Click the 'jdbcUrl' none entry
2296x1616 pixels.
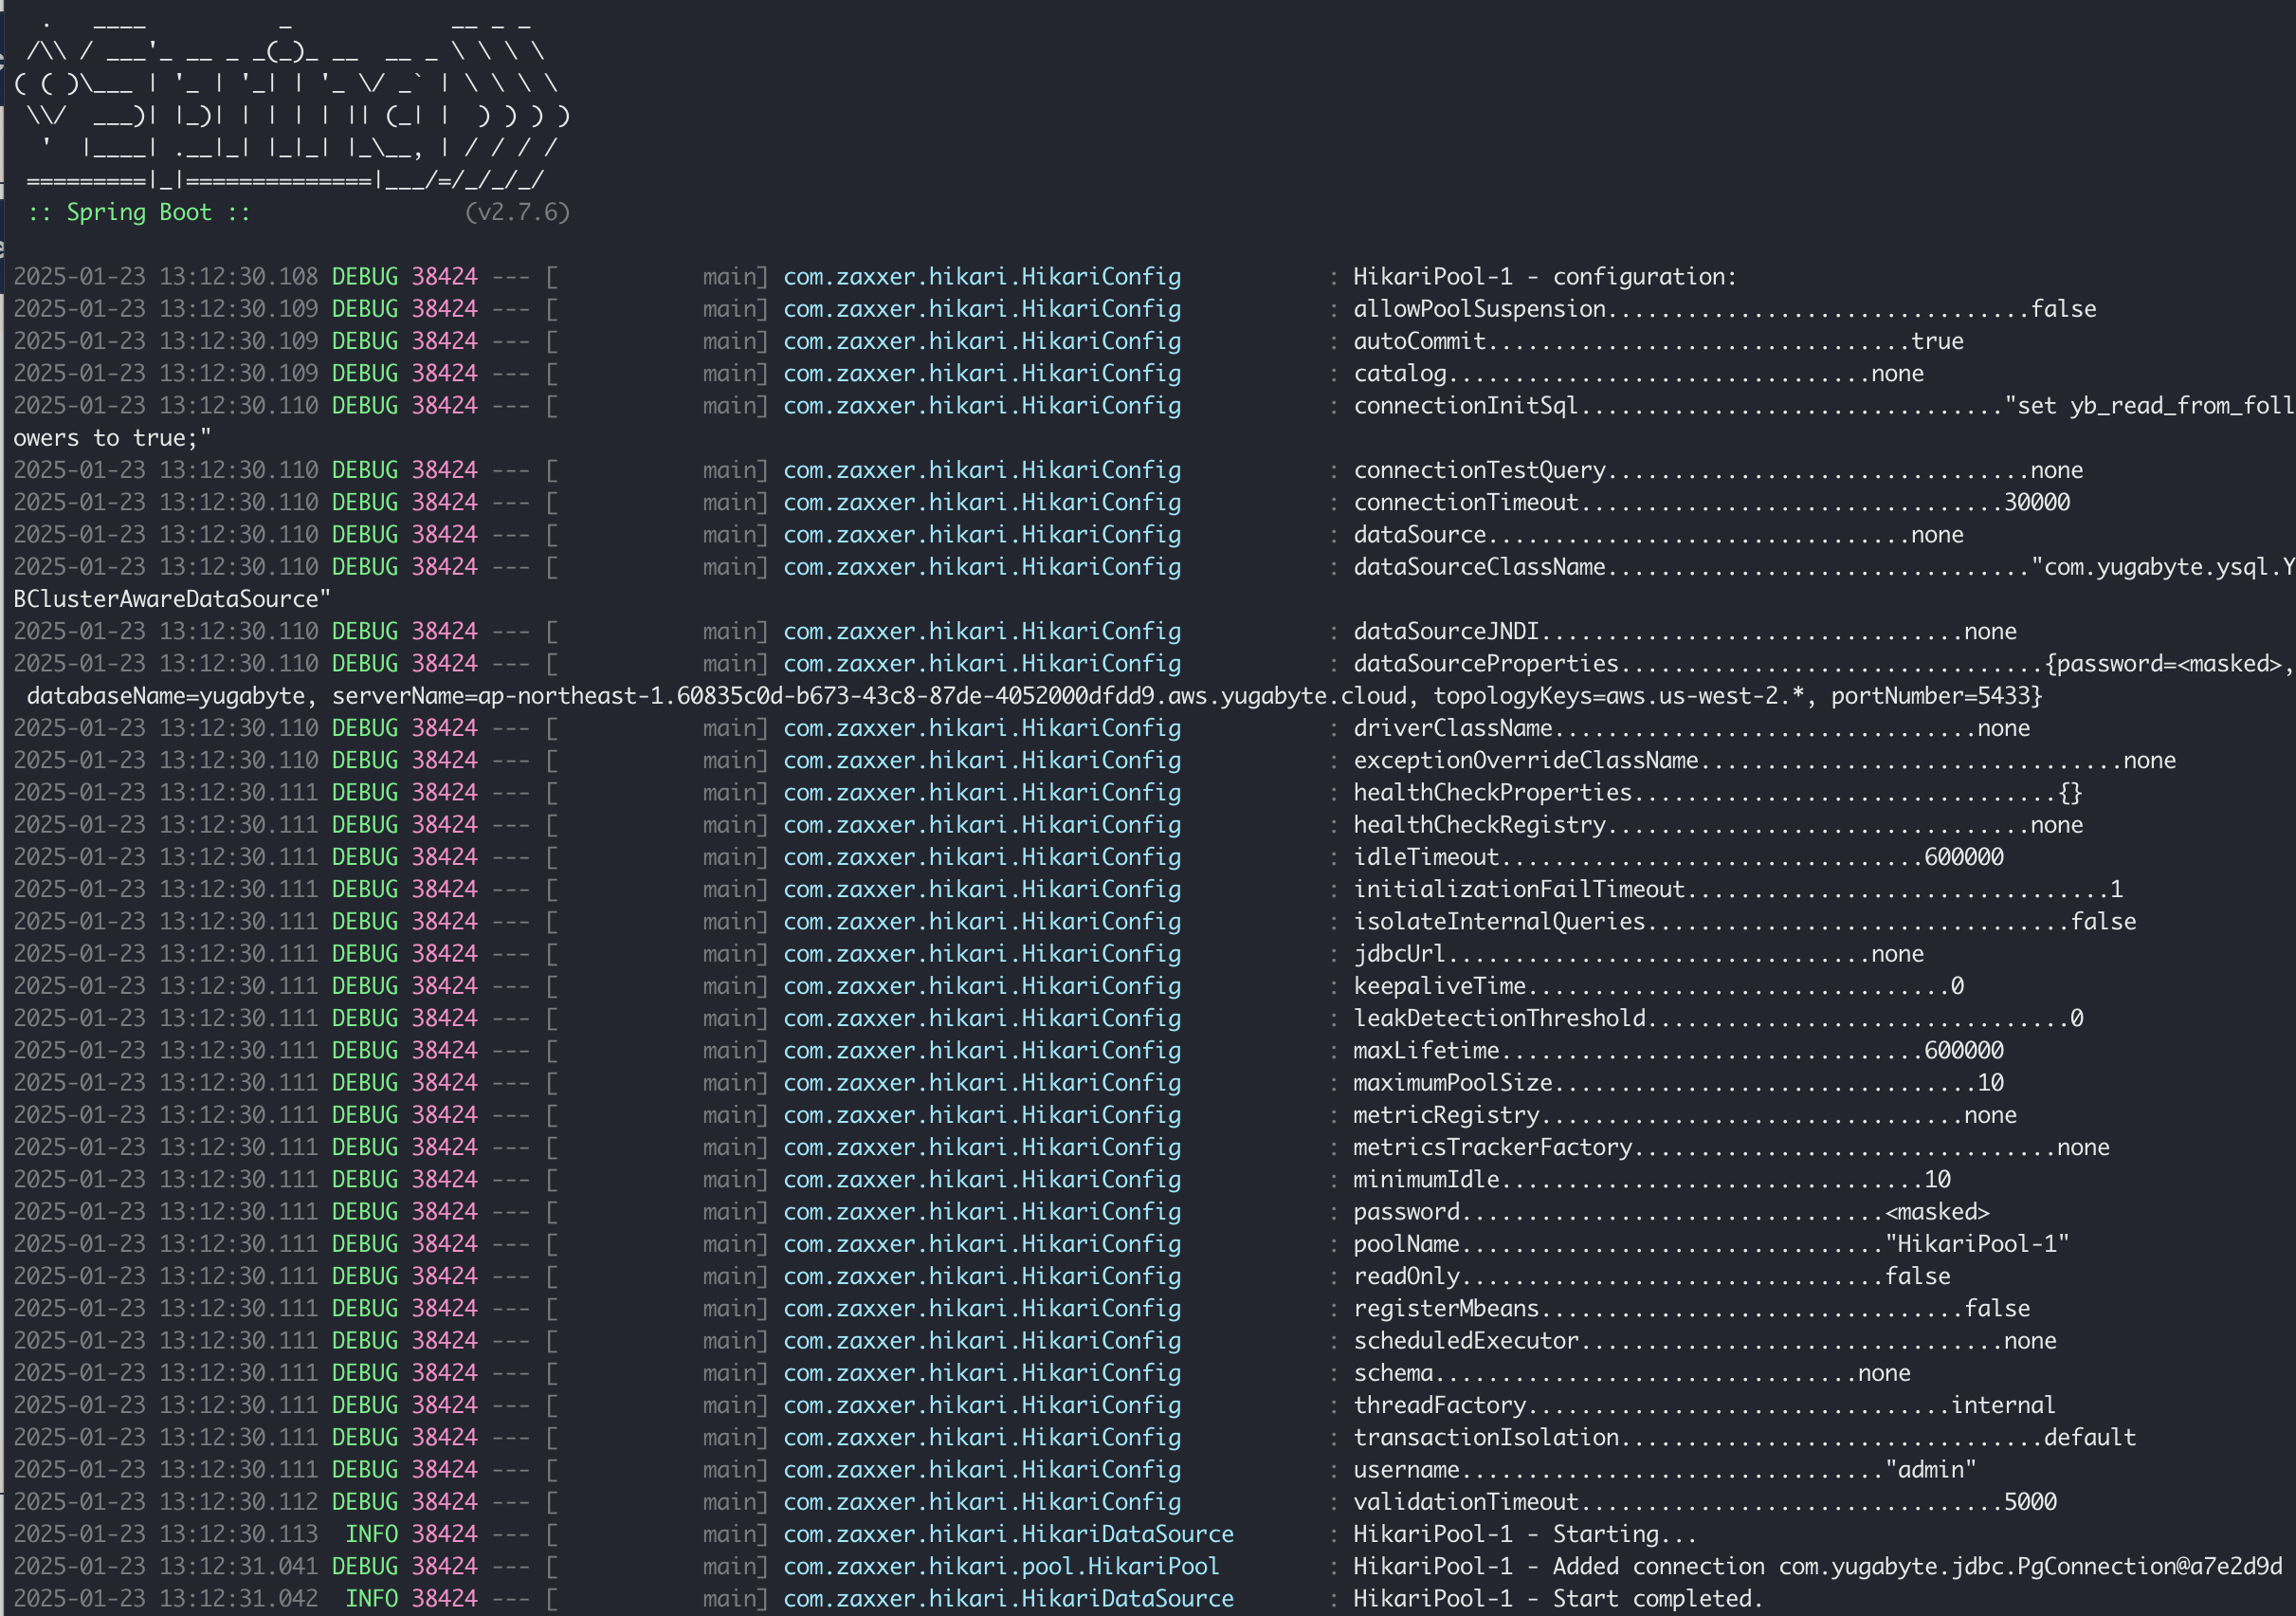click(x=1638, y=954)
